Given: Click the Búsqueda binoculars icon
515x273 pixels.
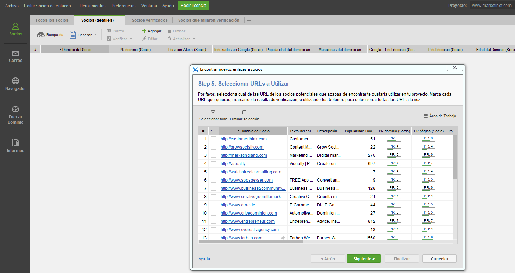Looking at the screenshot, I should tap(41, 35).
